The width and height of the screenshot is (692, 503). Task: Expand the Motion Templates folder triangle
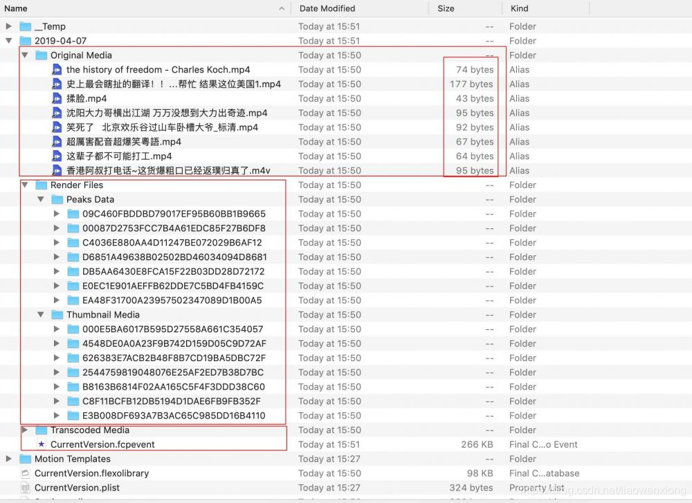[8, 459]
